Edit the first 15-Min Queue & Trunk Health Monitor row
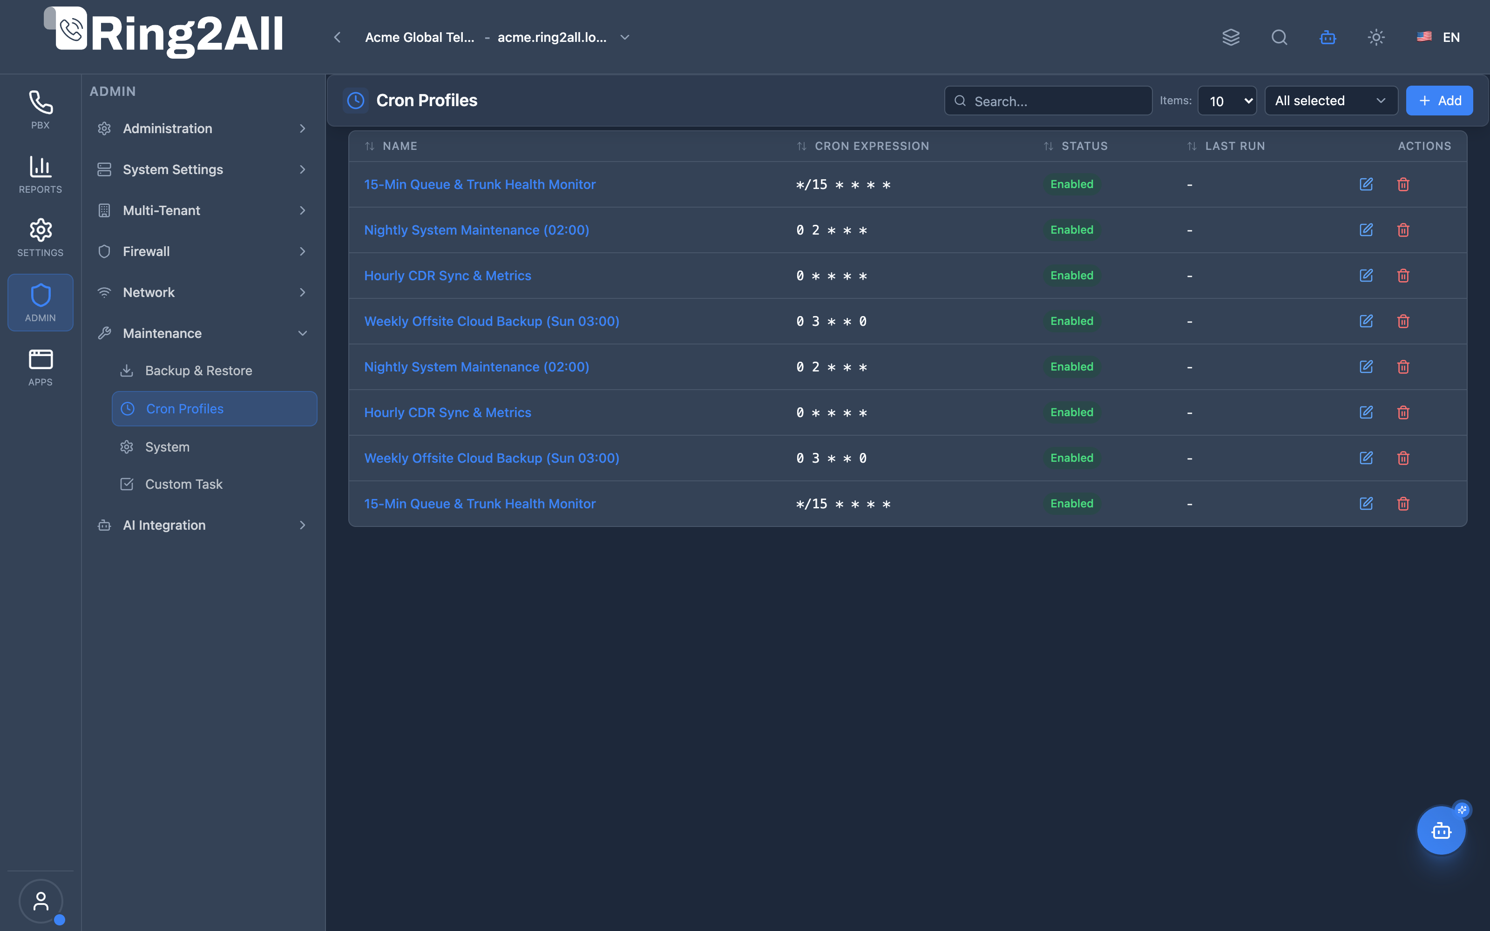1490x931 pixels. 1366,184
